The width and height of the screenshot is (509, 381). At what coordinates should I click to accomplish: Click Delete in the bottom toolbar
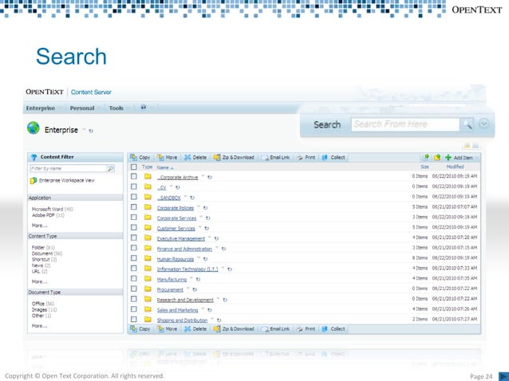click(x=195, y=329)
